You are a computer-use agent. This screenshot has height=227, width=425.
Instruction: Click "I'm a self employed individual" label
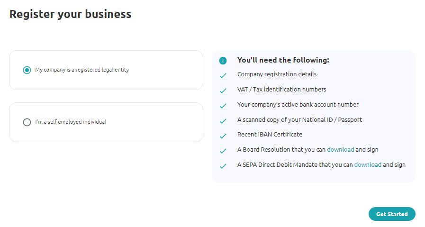[x=71, y=122]
